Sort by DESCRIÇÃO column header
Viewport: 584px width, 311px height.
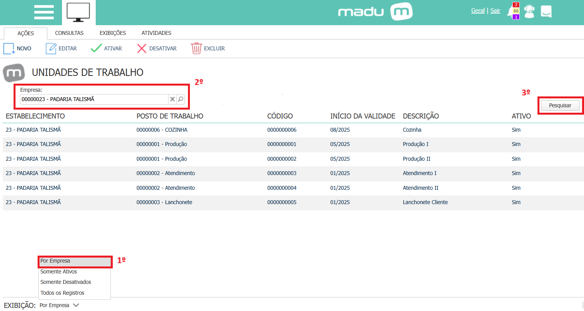point(421,116)
